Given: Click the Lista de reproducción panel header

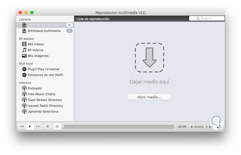Looking at the screenshot, I should (x=93, y=19).
